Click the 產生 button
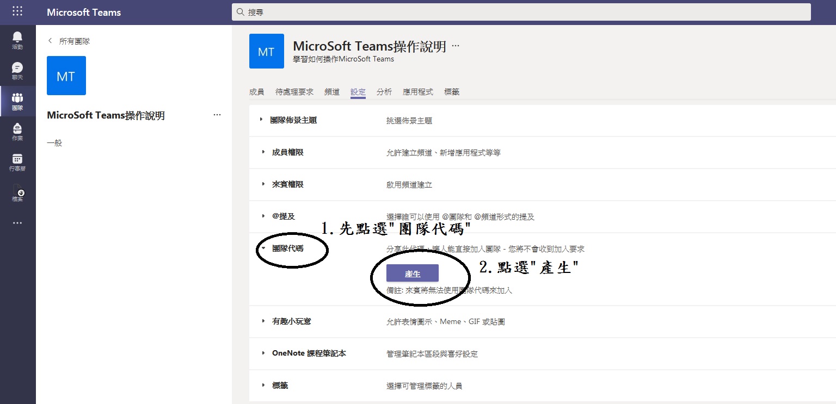Screen dimensions: 836x404 tap(413, 274)
